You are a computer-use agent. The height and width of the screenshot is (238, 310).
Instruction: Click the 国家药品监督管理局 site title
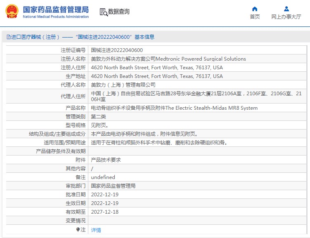pos(56,9)
